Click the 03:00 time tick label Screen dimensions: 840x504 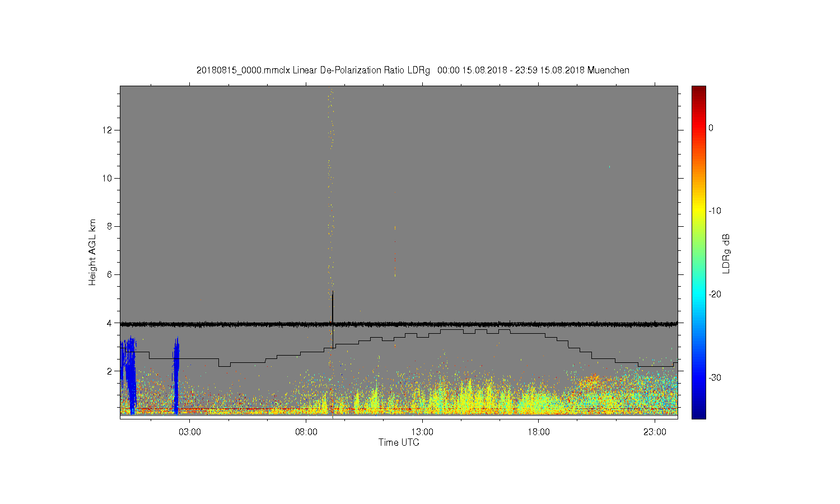tap(190, 432)
